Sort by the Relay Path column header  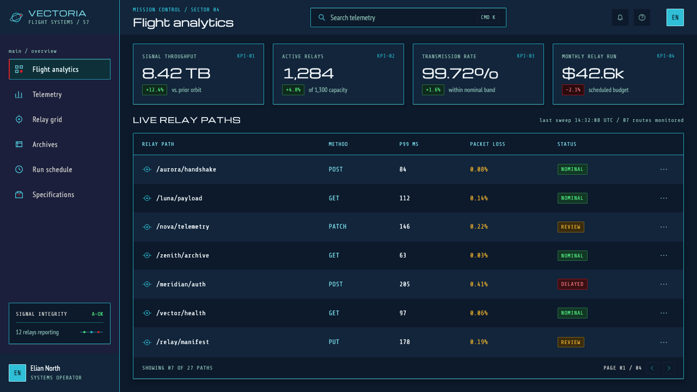coord(158,144)
